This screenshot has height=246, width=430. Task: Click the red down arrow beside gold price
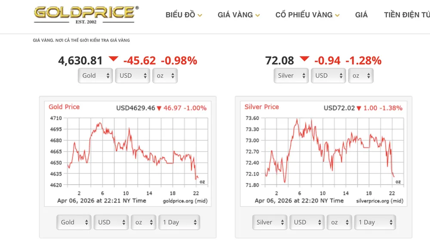coord(113,60)
